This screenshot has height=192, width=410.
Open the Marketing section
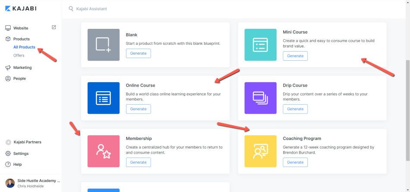pyautogui.click(x=22, y=68)
